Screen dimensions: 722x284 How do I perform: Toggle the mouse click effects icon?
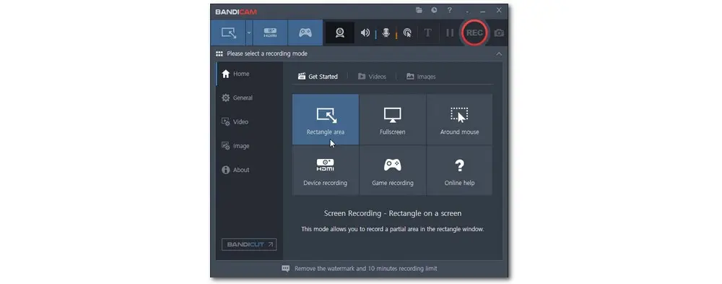(x=407, y=33)
